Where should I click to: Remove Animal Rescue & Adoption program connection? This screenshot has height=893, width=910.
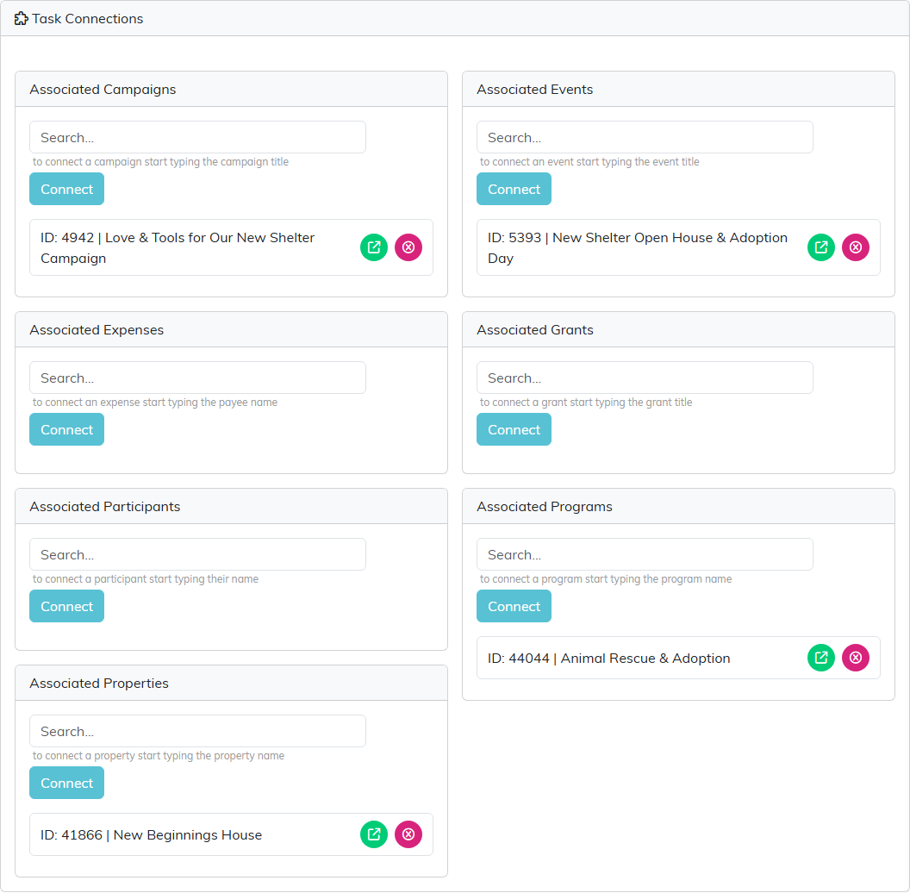(856, 658)
